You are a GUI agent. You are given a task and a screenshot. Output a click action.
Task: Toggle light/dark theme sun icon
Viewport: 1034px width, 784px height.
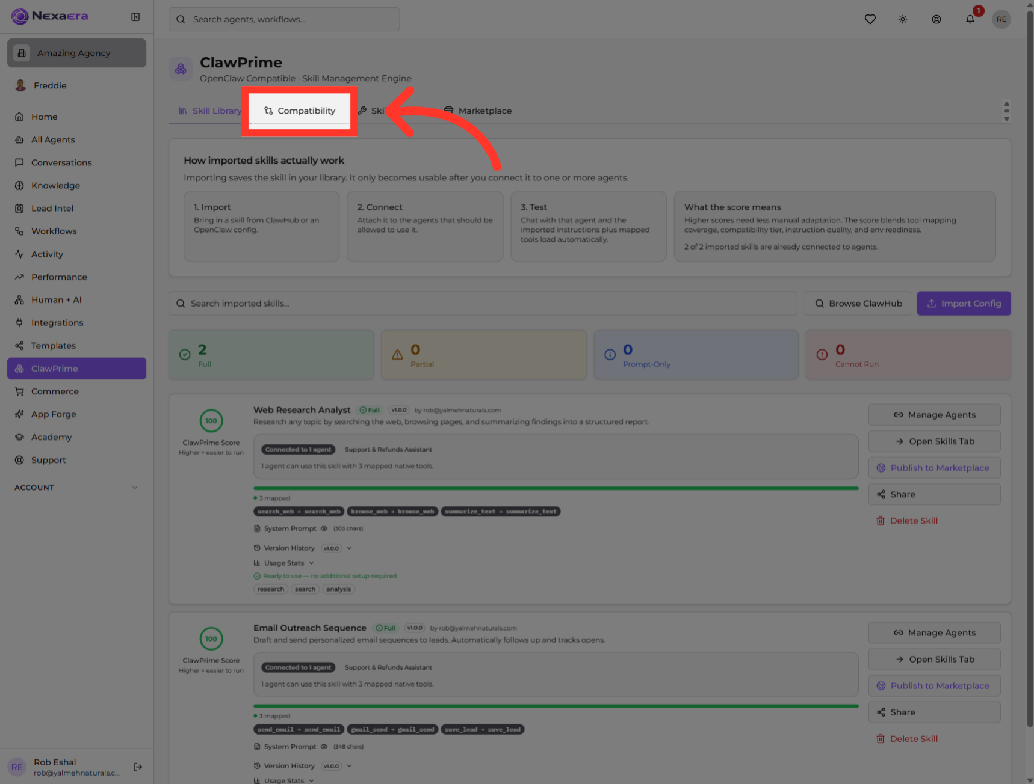903,19
